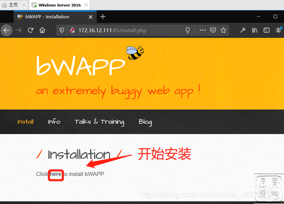Select the bWAPP bee logo image
The image size is (284, 204).
click(x=135, y=53)
